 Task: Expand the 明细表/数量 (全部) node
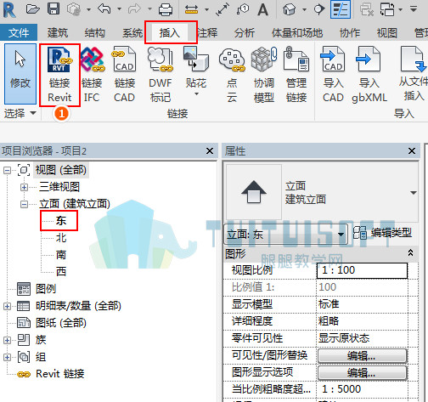(7, 306)
